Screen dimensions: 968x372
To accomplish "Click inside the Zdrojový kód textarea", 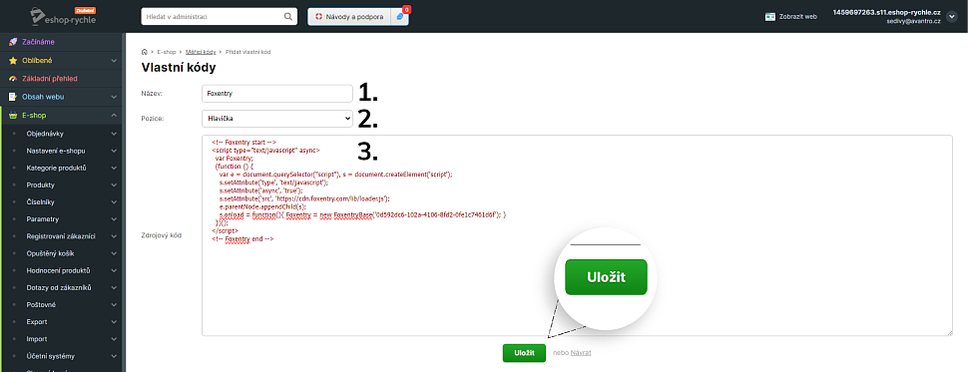I will 577,235.
